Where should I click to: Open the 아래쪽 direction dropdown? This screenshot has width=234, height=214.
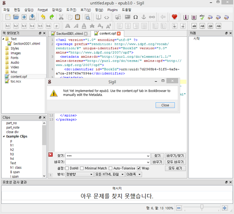click(134, 175)
